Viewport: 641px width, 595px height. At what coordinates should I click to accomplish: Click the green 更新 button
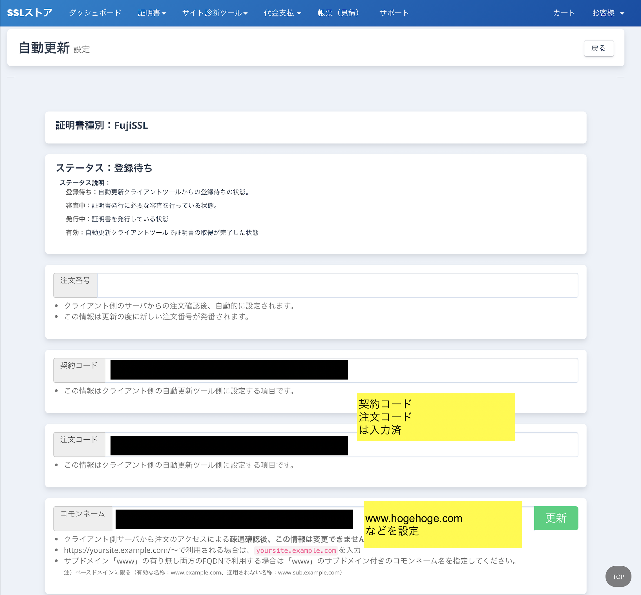click(556, 518)
